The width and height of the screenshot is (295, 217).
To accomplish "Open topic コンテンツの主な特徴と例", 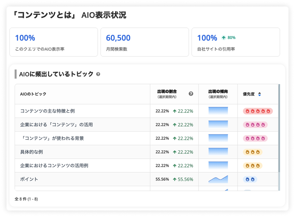I will click(47, 111).
